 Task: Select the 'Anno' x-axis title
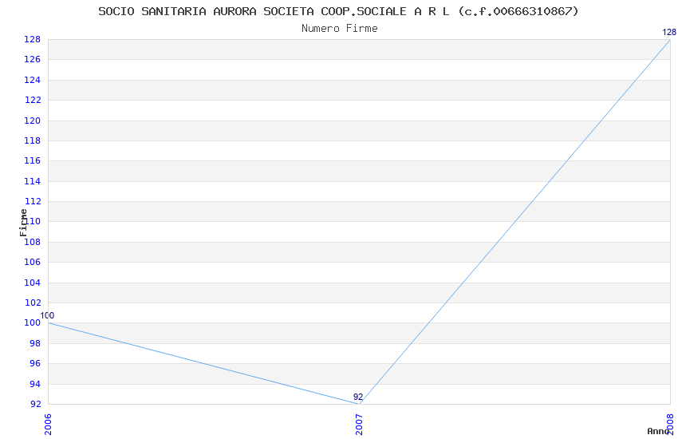coord(658,431)
